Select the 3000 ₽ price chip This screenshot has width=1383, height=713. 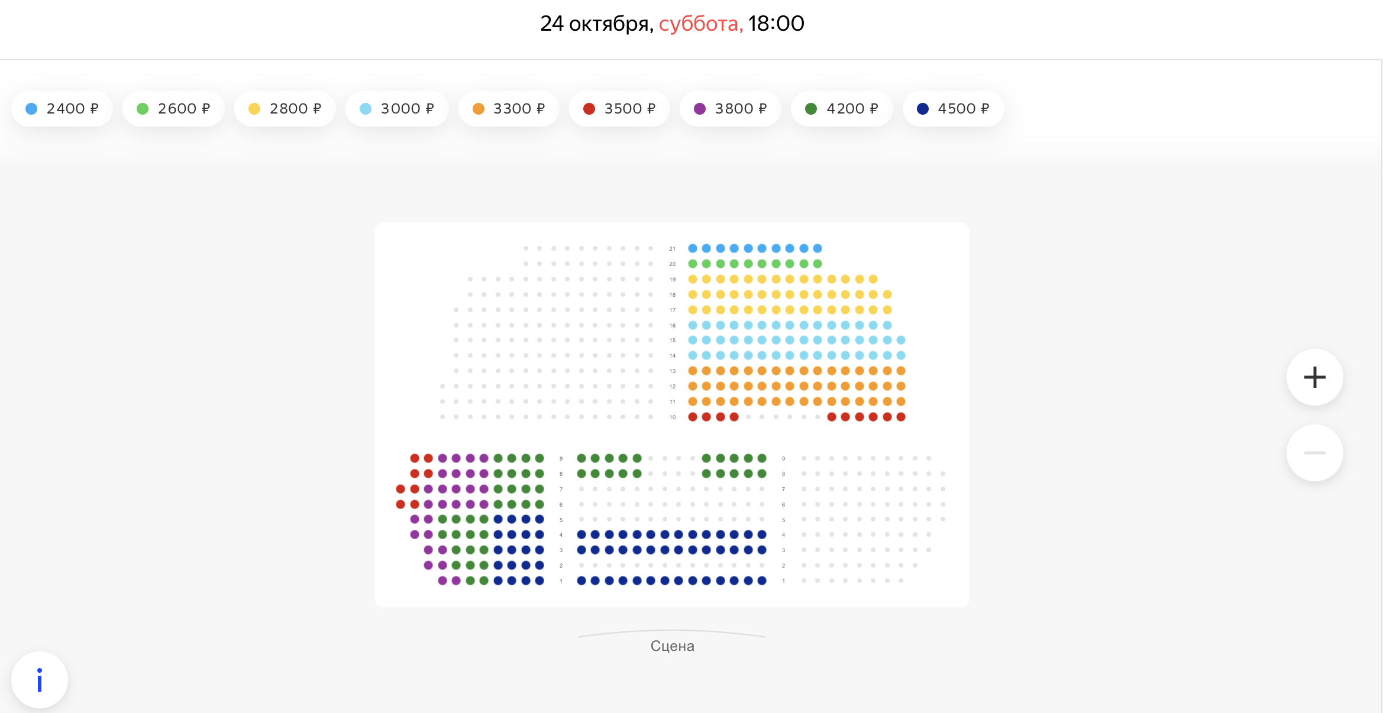click(x=397, y=109)
